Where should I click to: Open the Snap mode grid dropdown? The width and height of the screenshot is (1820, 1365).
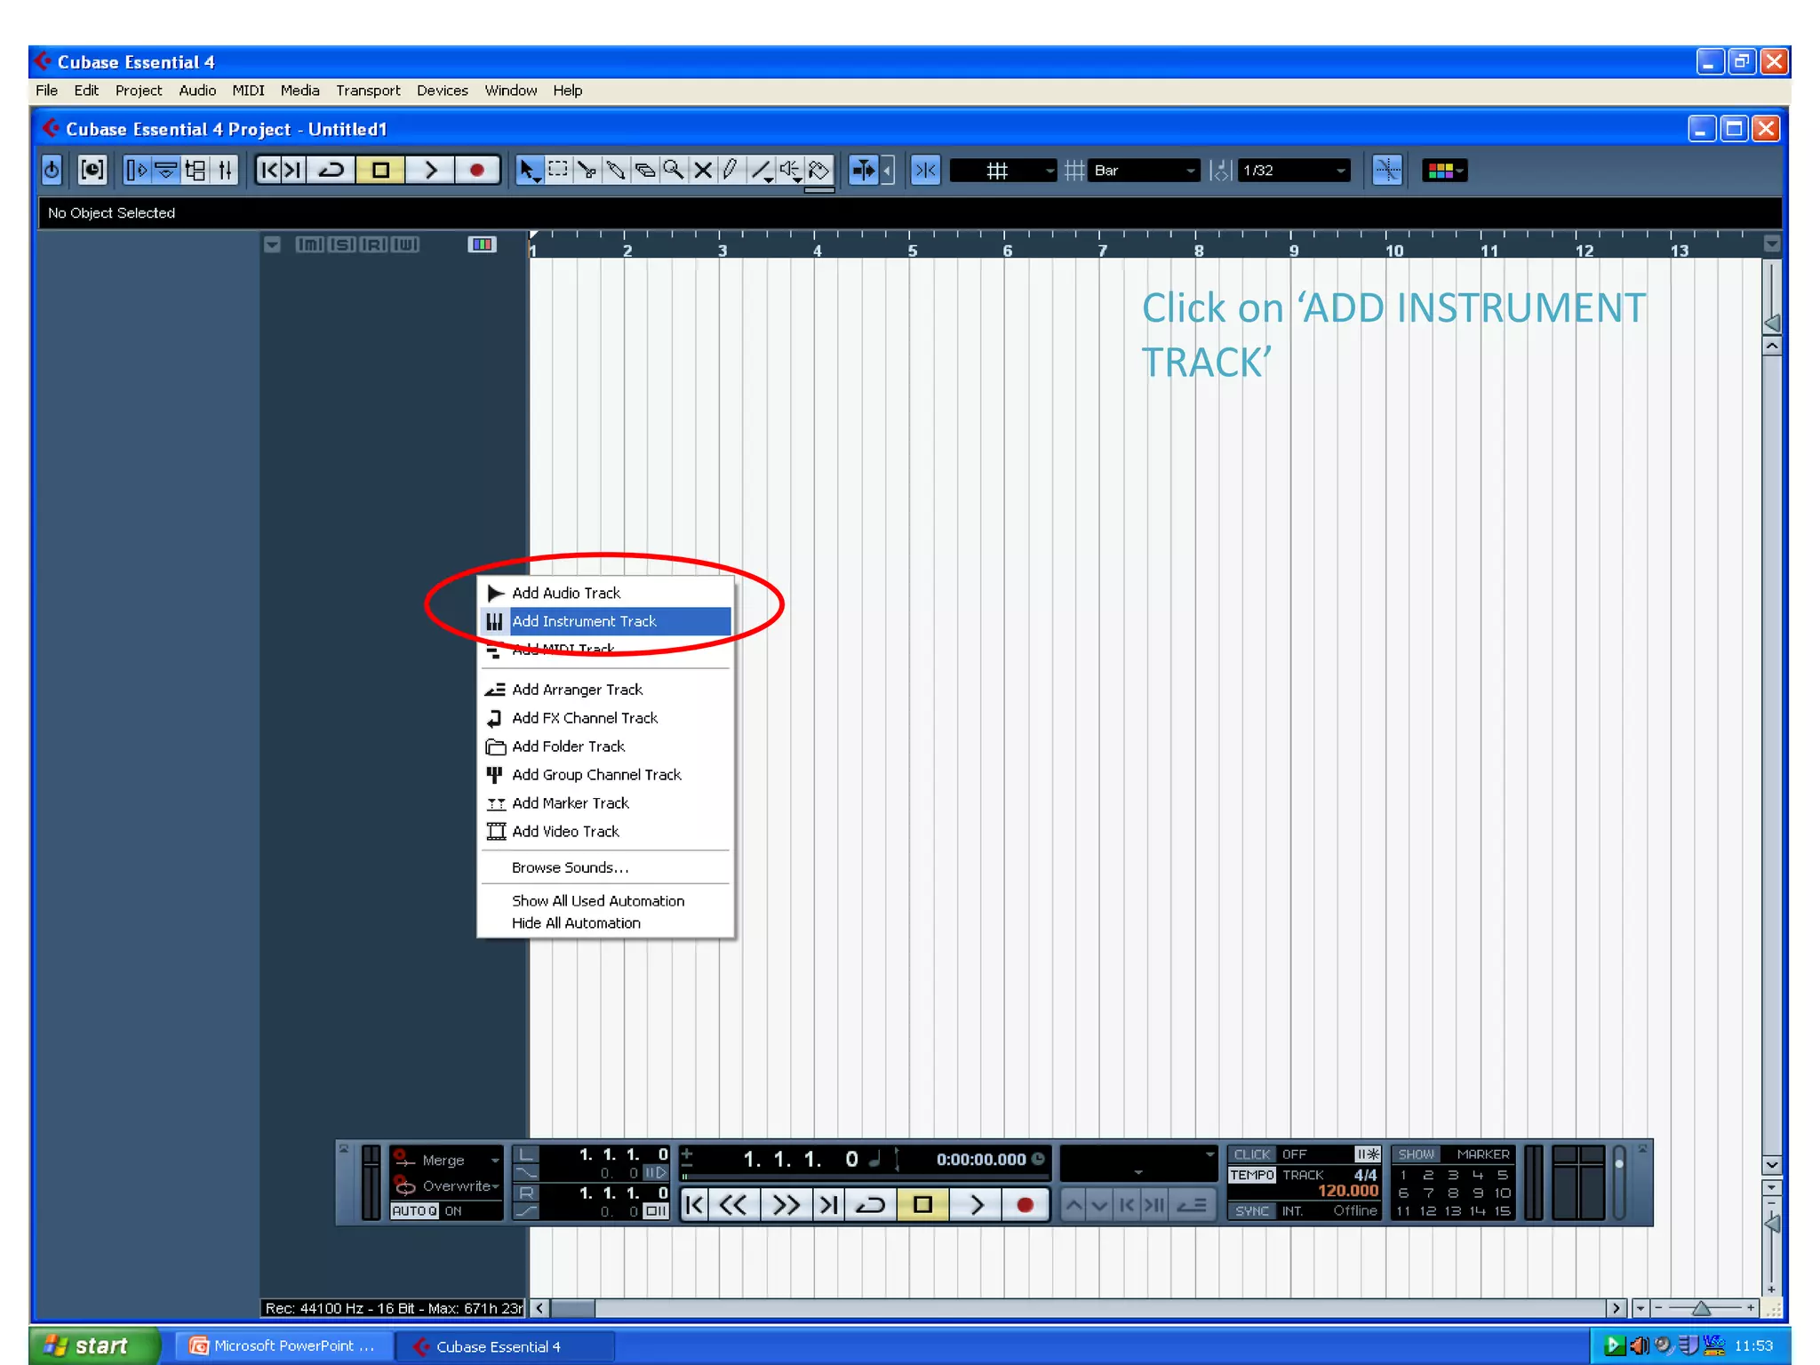pyautogui.click(x=1002, y=170)
